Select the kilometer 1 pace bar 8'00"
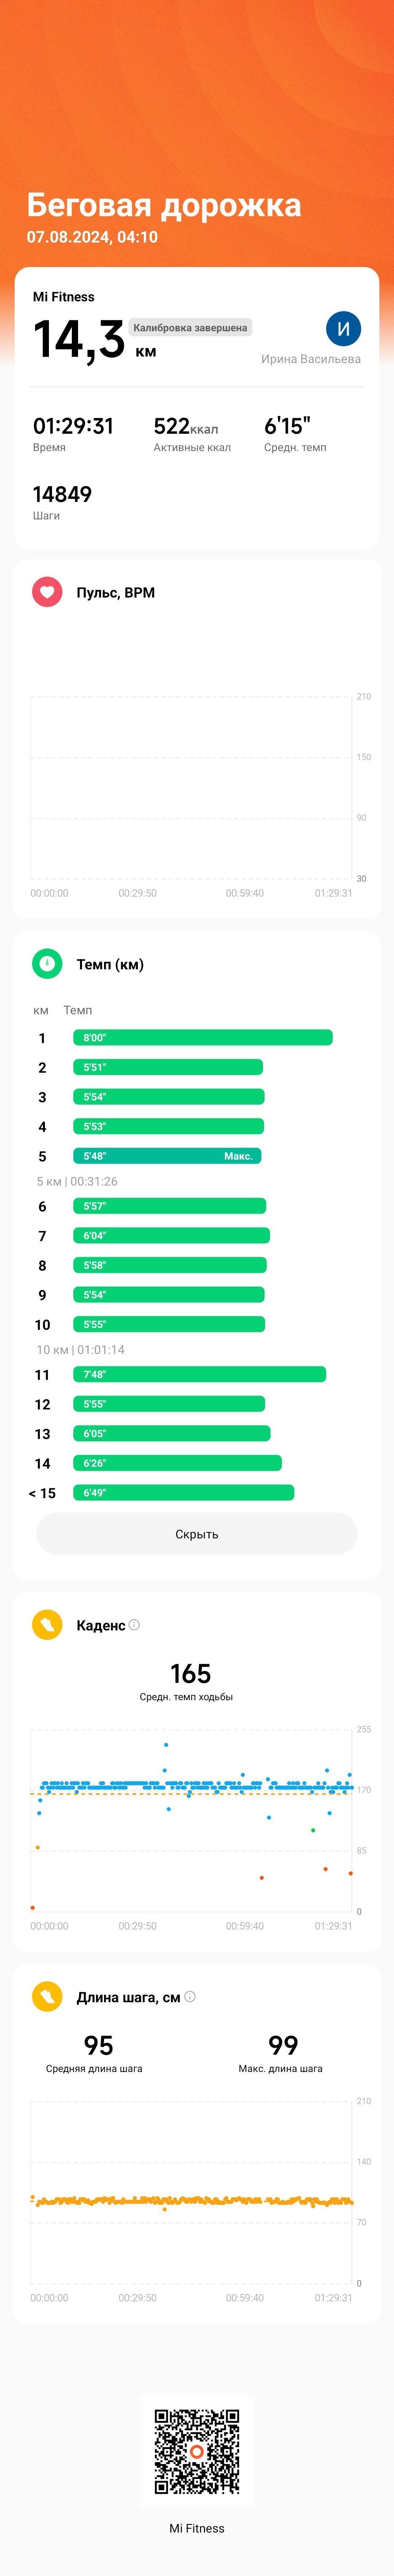394x2576 pixels. pyautogui.click(x=203, y=1038)
